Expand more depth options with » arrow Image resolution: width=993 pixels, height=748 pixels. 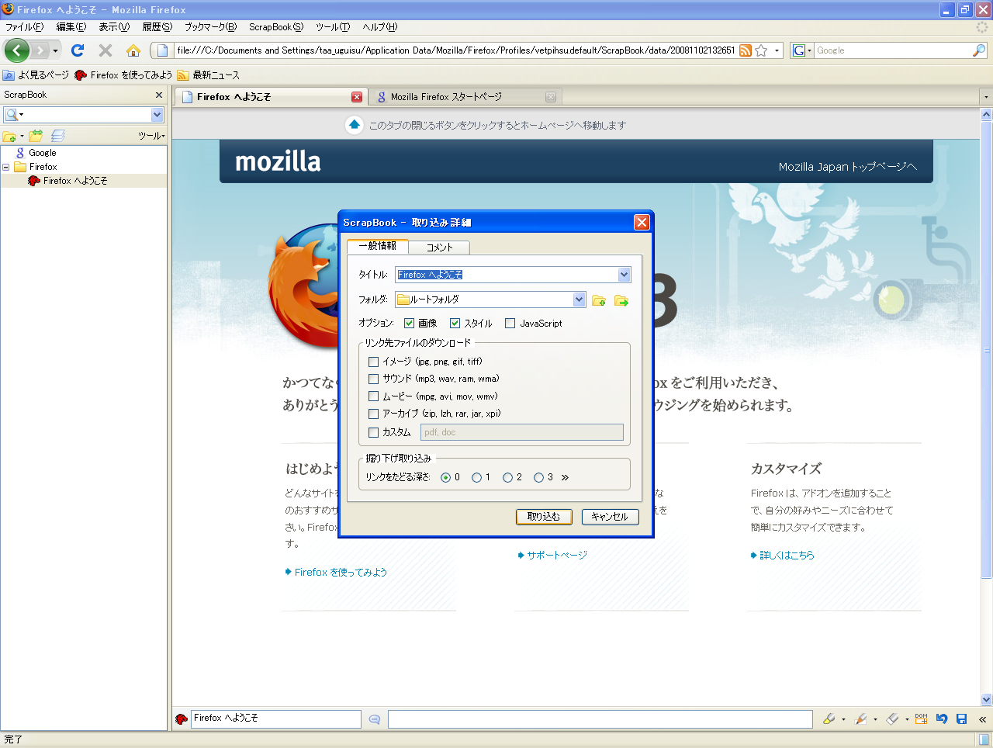(565, 478)
